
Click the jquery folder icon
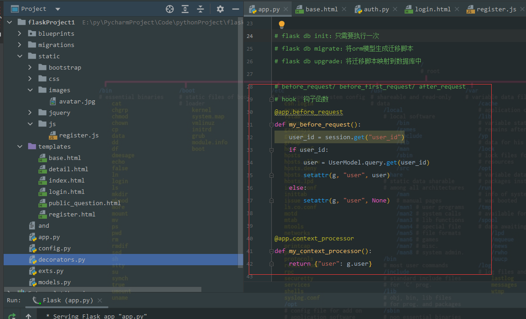(42, 112)
